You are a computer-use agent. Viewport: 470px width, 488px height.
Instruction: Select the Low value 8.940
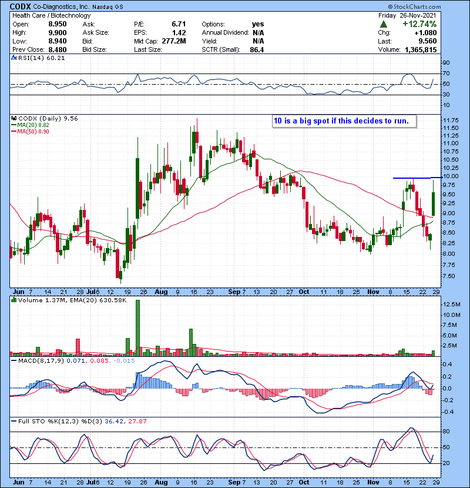(x=58, y=41)
